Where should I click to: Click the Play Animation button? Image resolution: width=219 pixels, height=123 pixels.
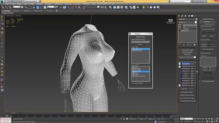point(201,119)
